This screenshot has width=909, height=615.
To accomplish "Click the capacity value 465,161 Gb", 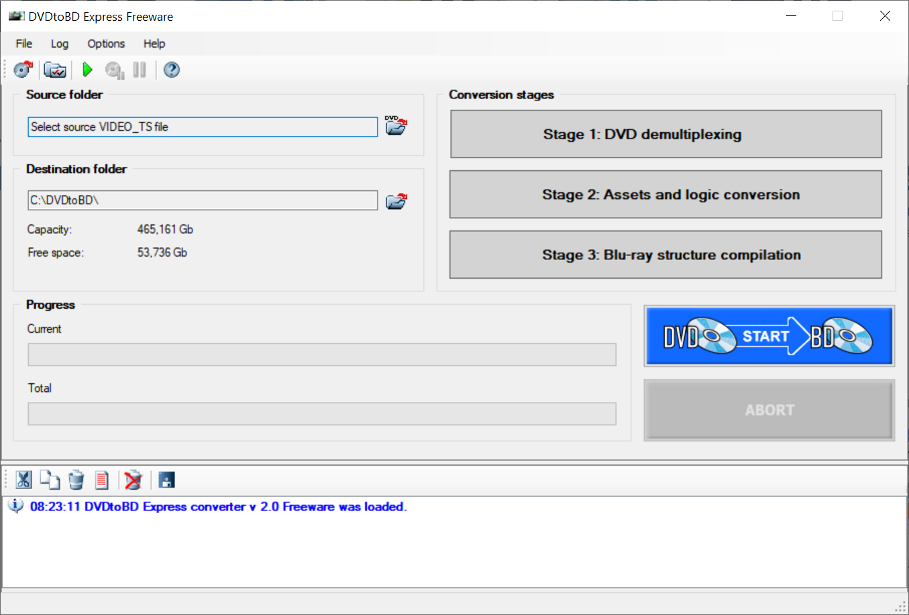I will pyautogui.click(x=165, y=229).
